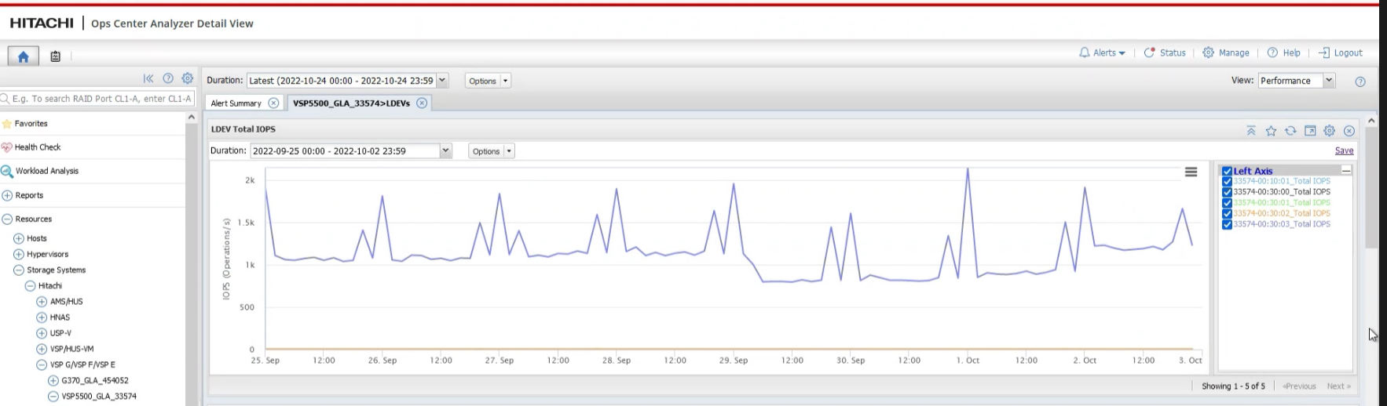Collapse the navigation pane with double-arrow icon
The height and width of the screenshot is (406, 1387).
[148, 78]
